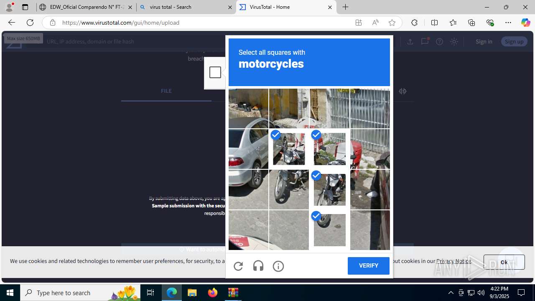
Task: Open Task View on taskbar
Action: [x=150, y=293]
